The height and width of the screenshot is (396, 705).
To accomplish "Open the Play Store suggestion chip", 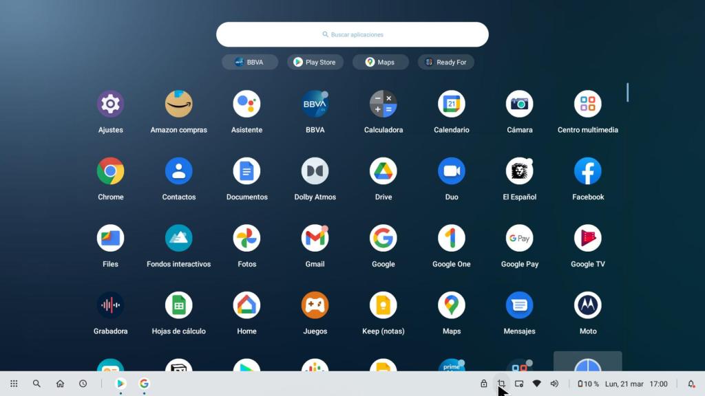I will tap(315, 62).
